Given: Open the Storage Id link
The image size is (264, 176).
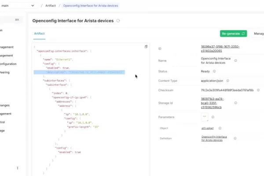Looking at the screenshot, I should point(212,103).
